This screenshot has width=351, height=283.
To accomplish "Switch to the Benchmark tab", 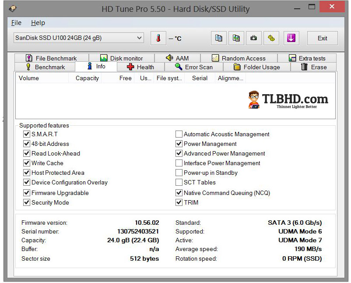I will point(45,67).
